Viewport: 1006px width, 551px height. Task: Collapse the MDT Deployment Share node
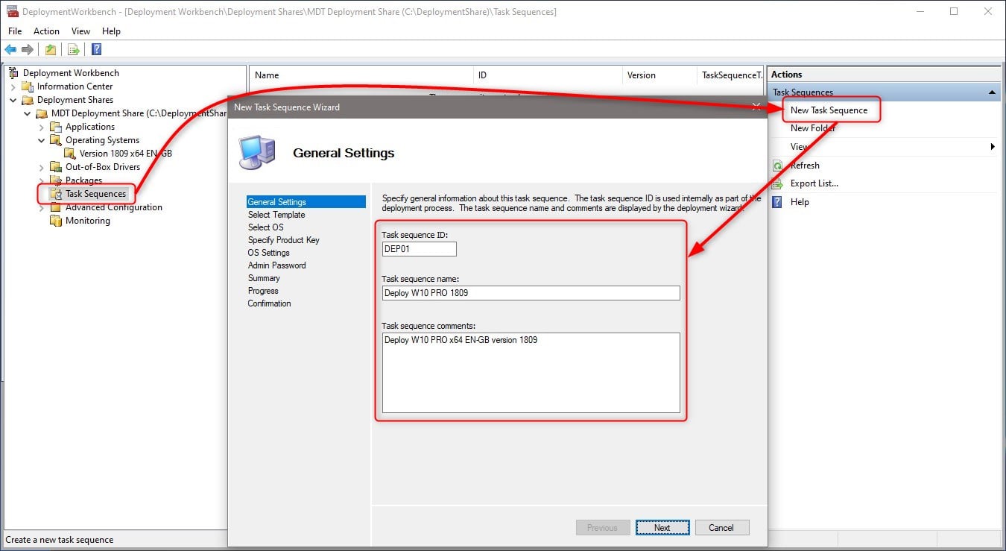tap(28, 113)
